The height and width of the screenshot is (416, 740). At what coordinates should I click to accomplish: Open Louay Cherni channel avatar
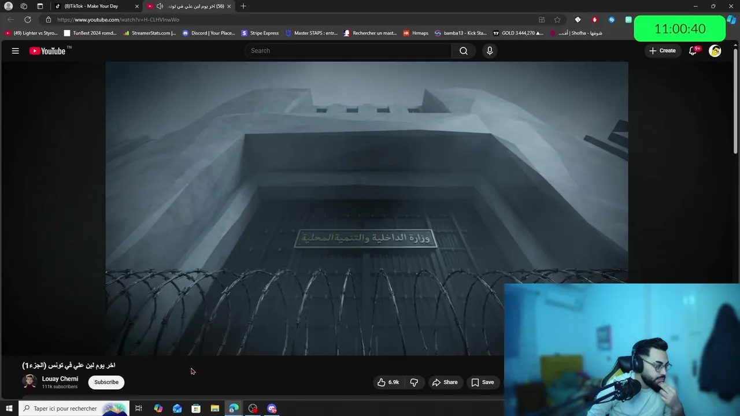point(29,382)
